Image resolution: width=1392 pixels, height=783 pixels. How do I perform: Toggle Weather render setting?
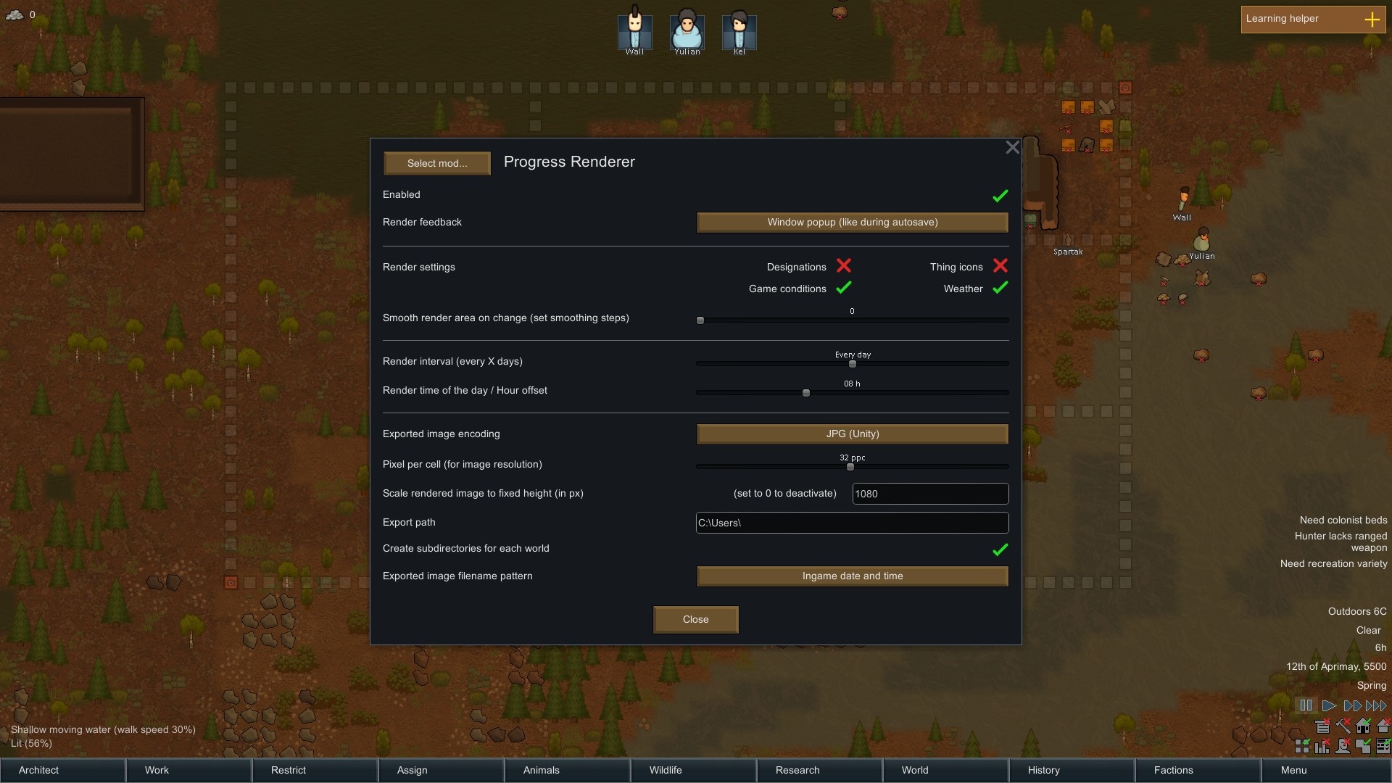tap(999, 289)
